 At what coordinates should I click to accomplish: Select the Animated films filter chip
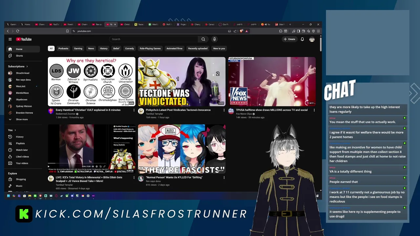[174, 49]
